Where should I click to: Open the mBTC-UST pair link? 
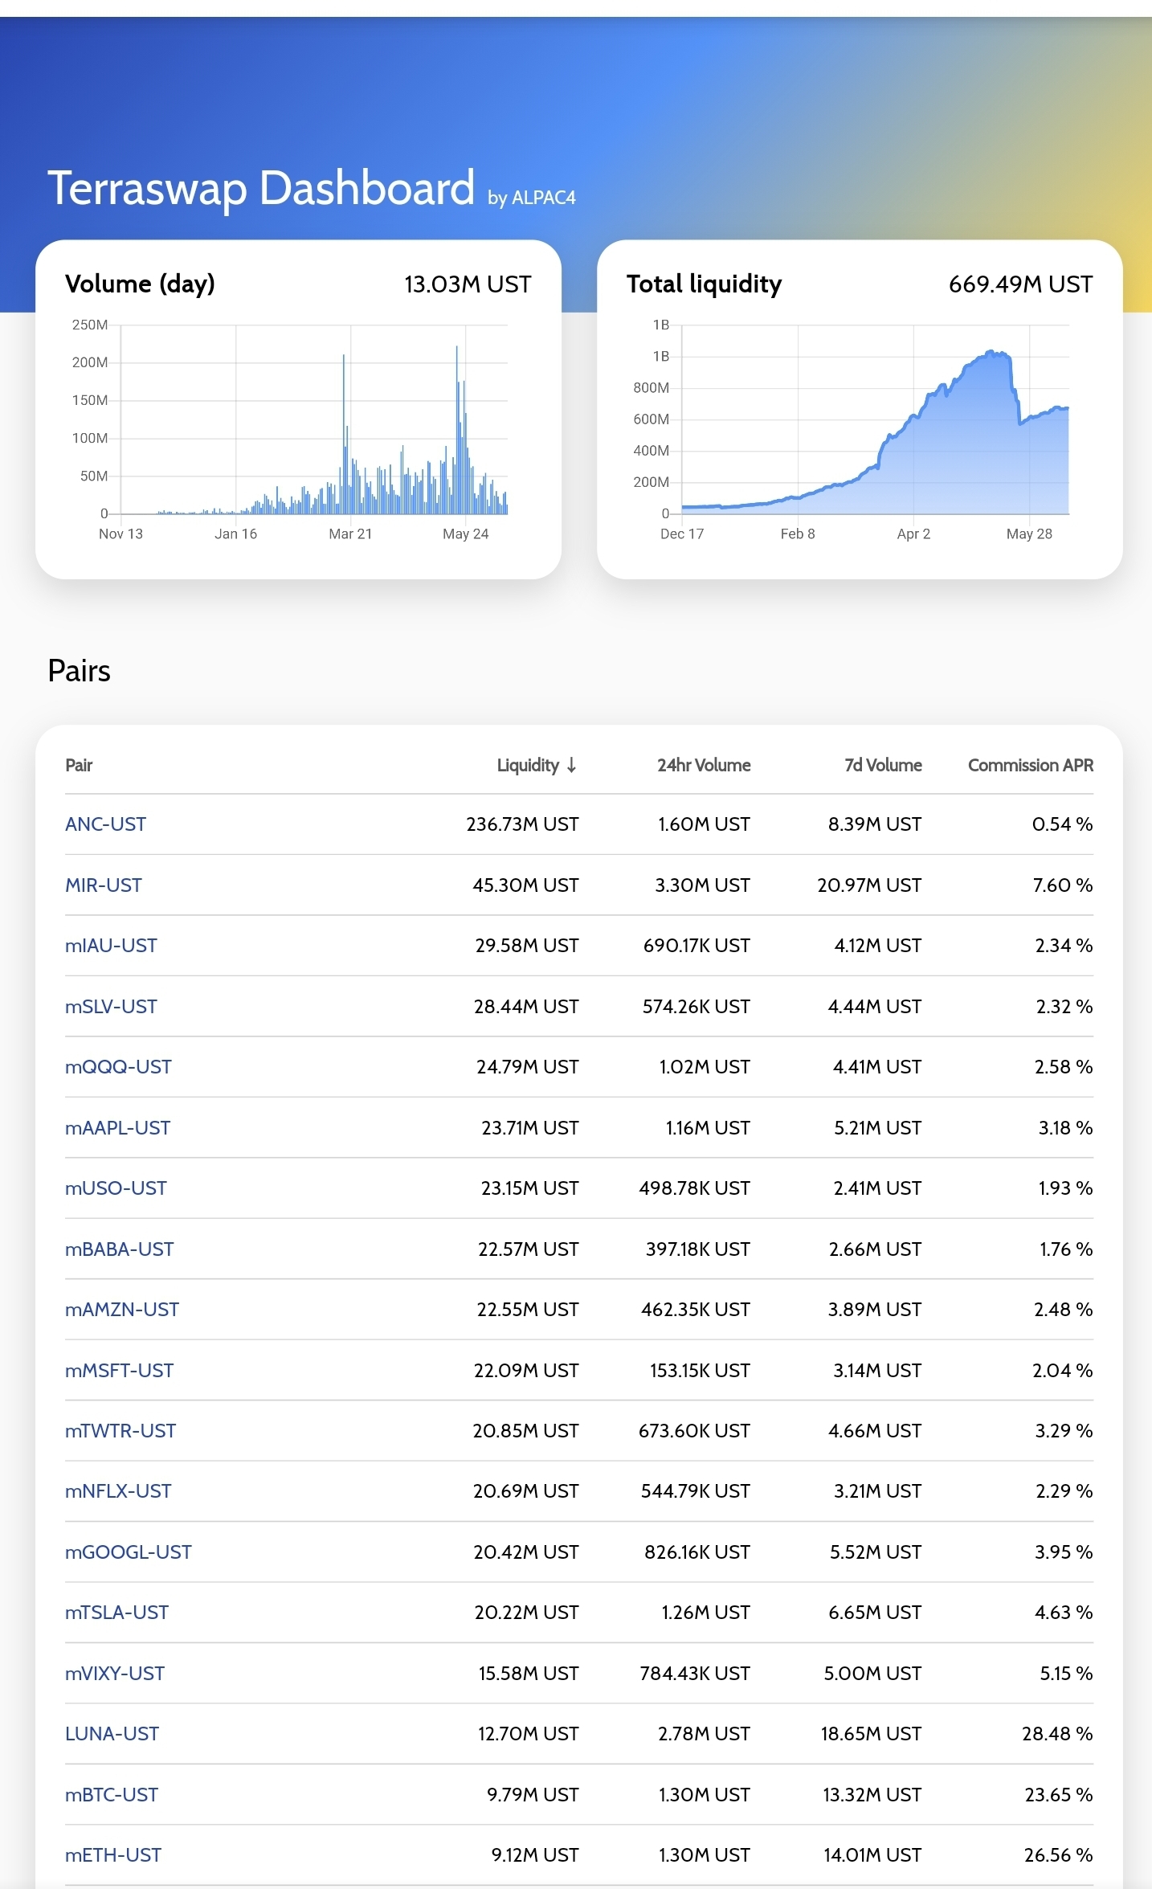pos(112,1795)
